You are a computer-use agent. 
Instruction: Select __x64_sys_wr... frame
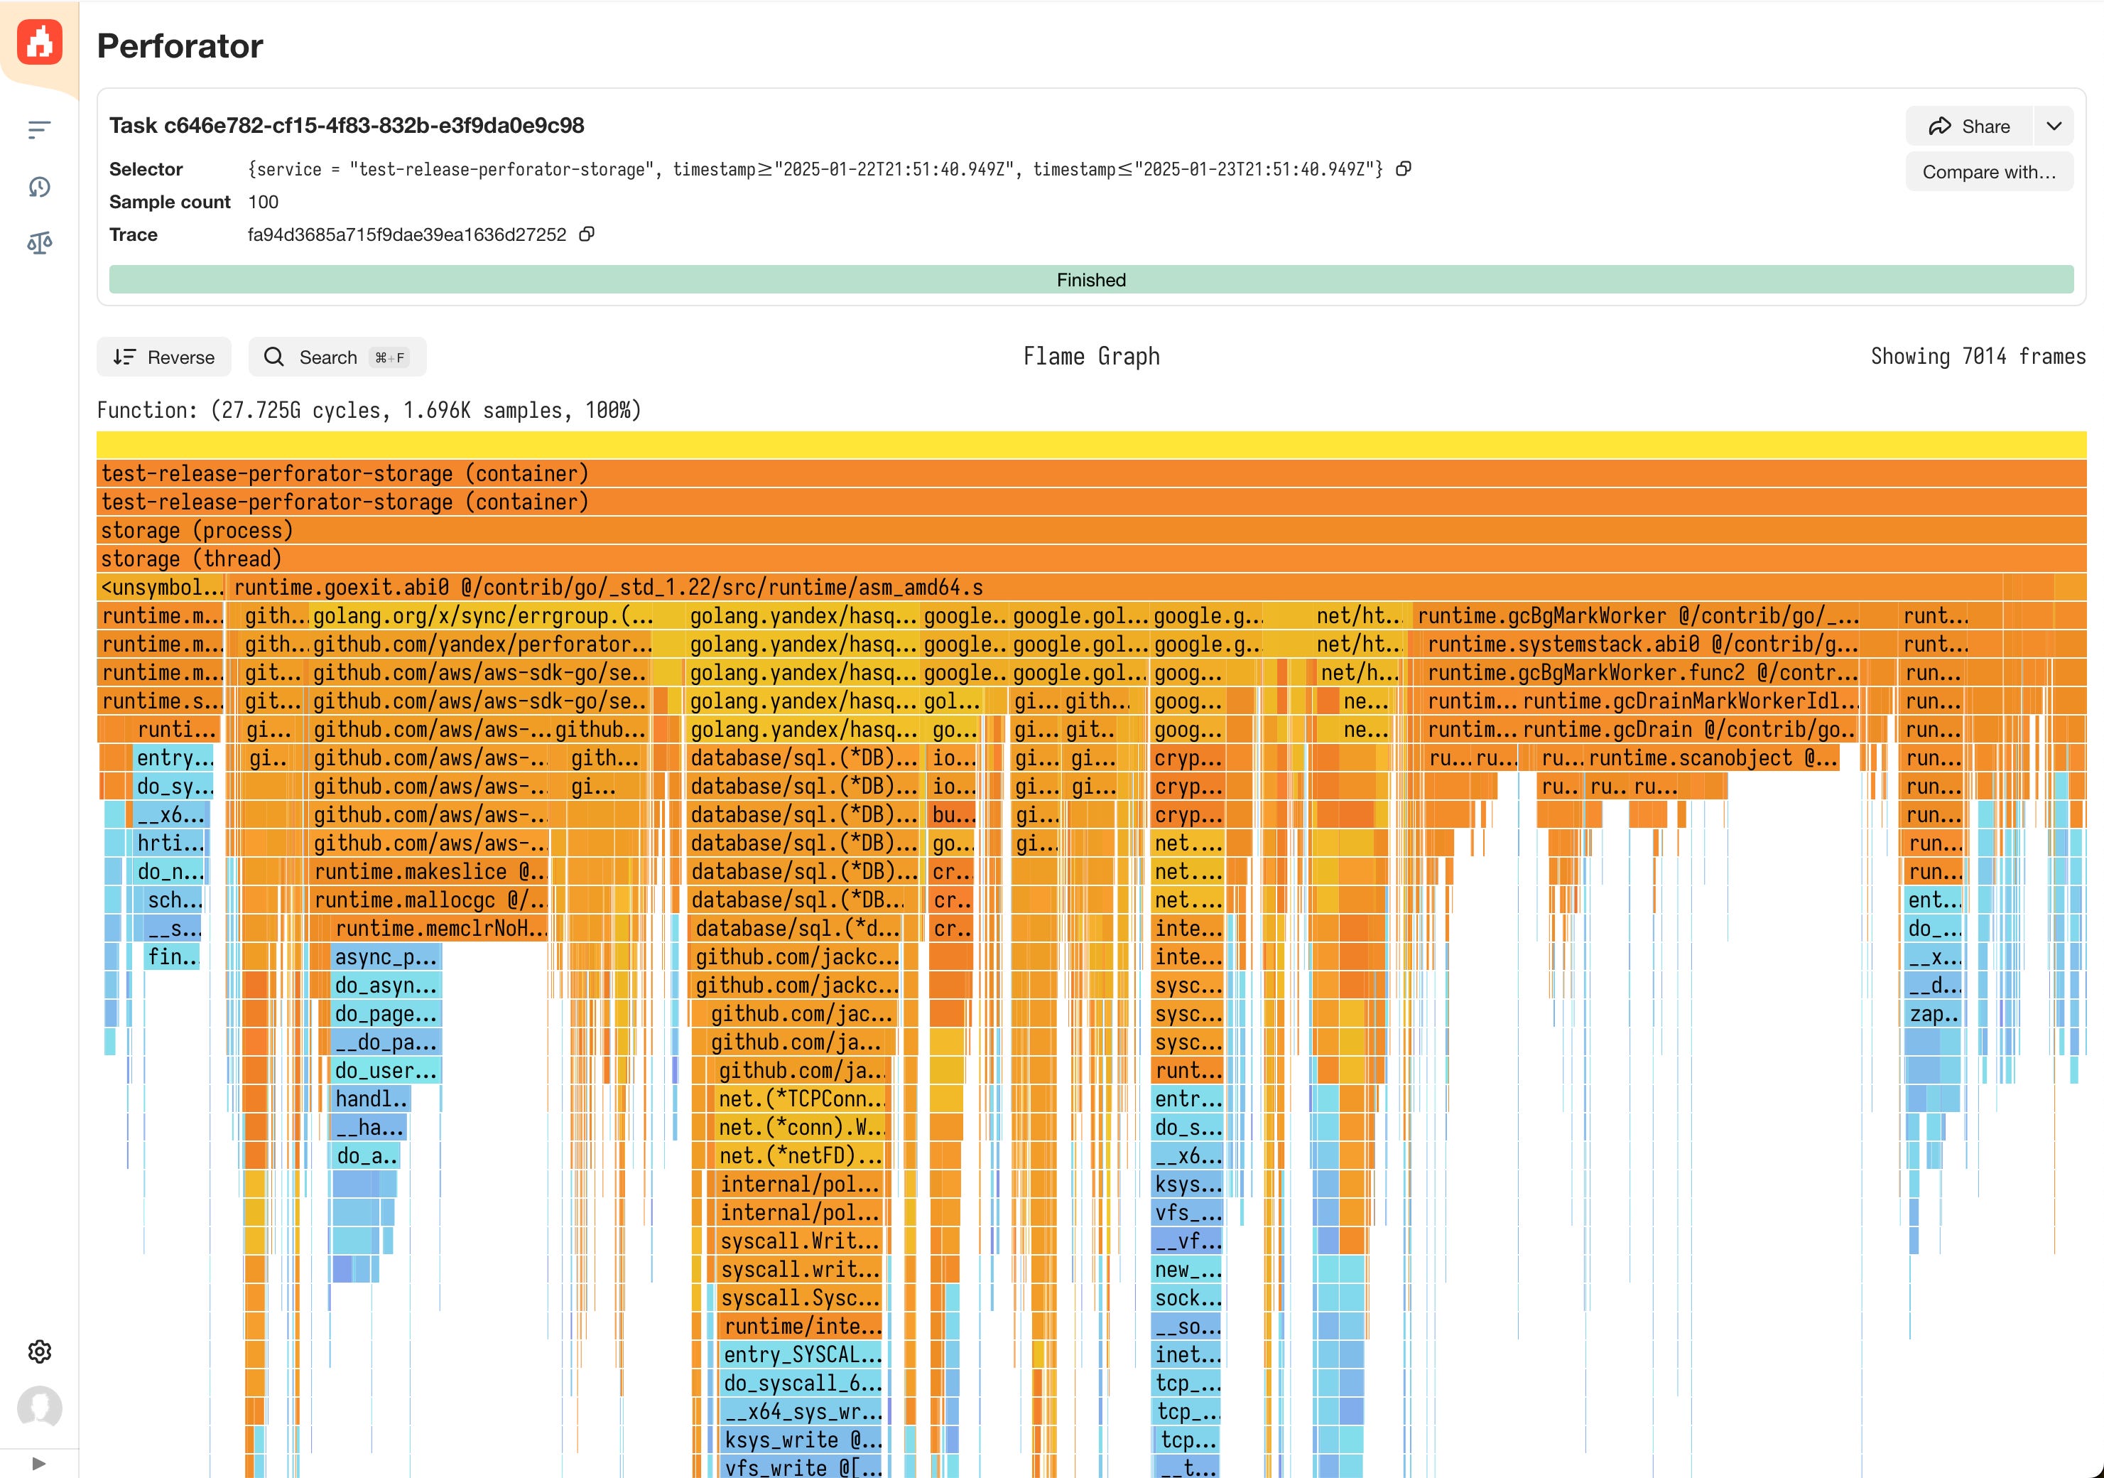tap(803, 1411)
